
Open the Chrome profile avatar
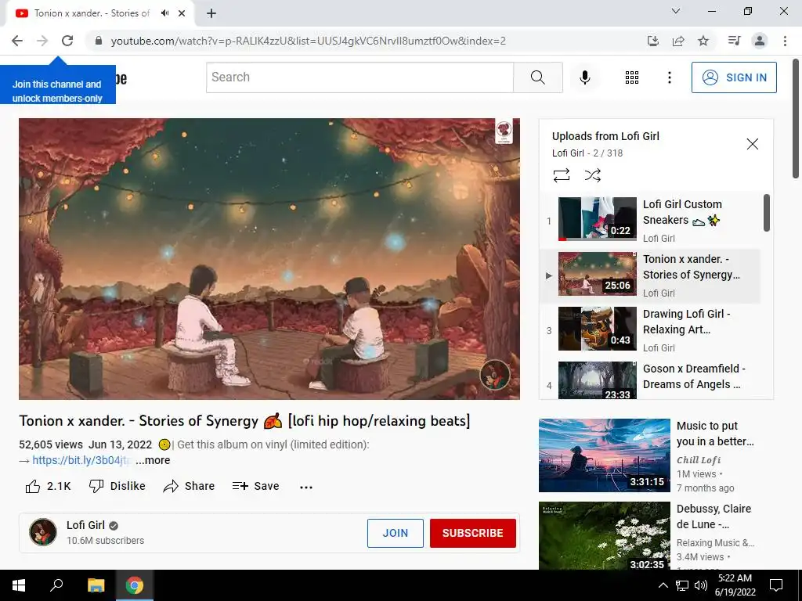[x=760, y=41]
